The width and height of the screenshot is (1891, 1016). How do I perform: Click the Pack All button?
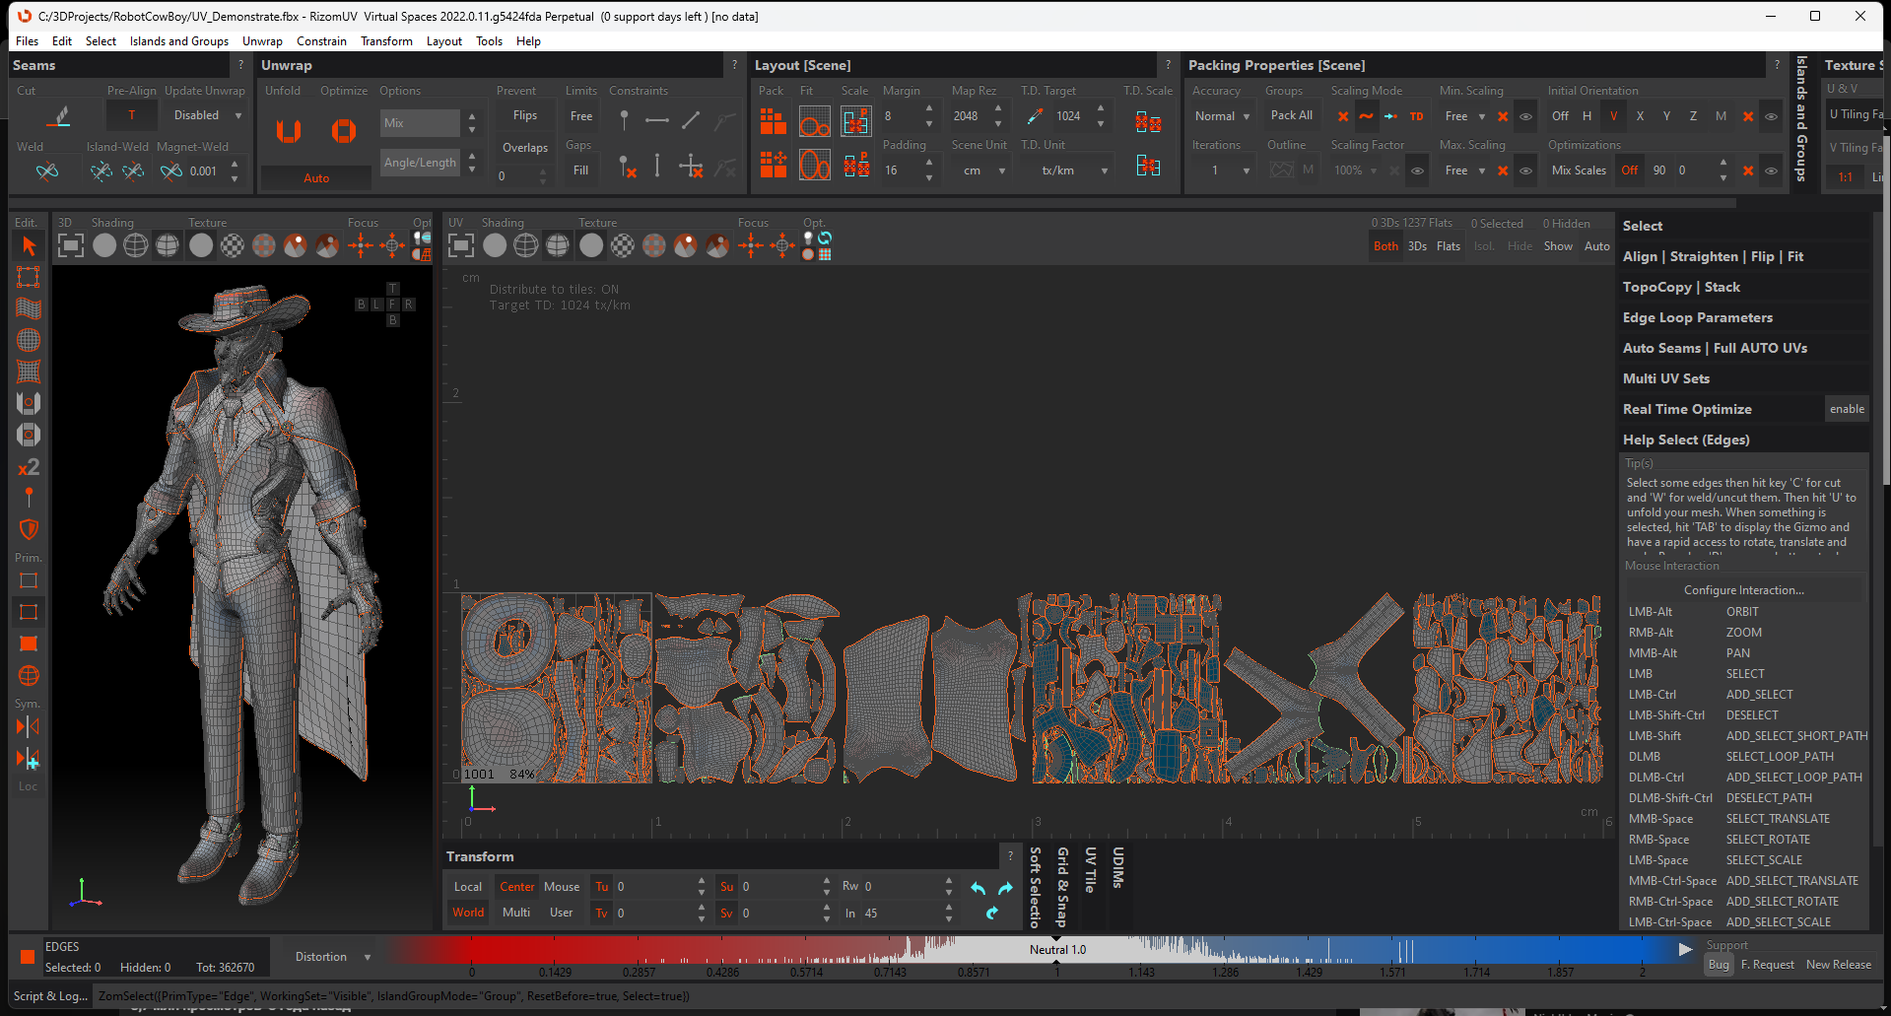click(x=1291, y=115)
